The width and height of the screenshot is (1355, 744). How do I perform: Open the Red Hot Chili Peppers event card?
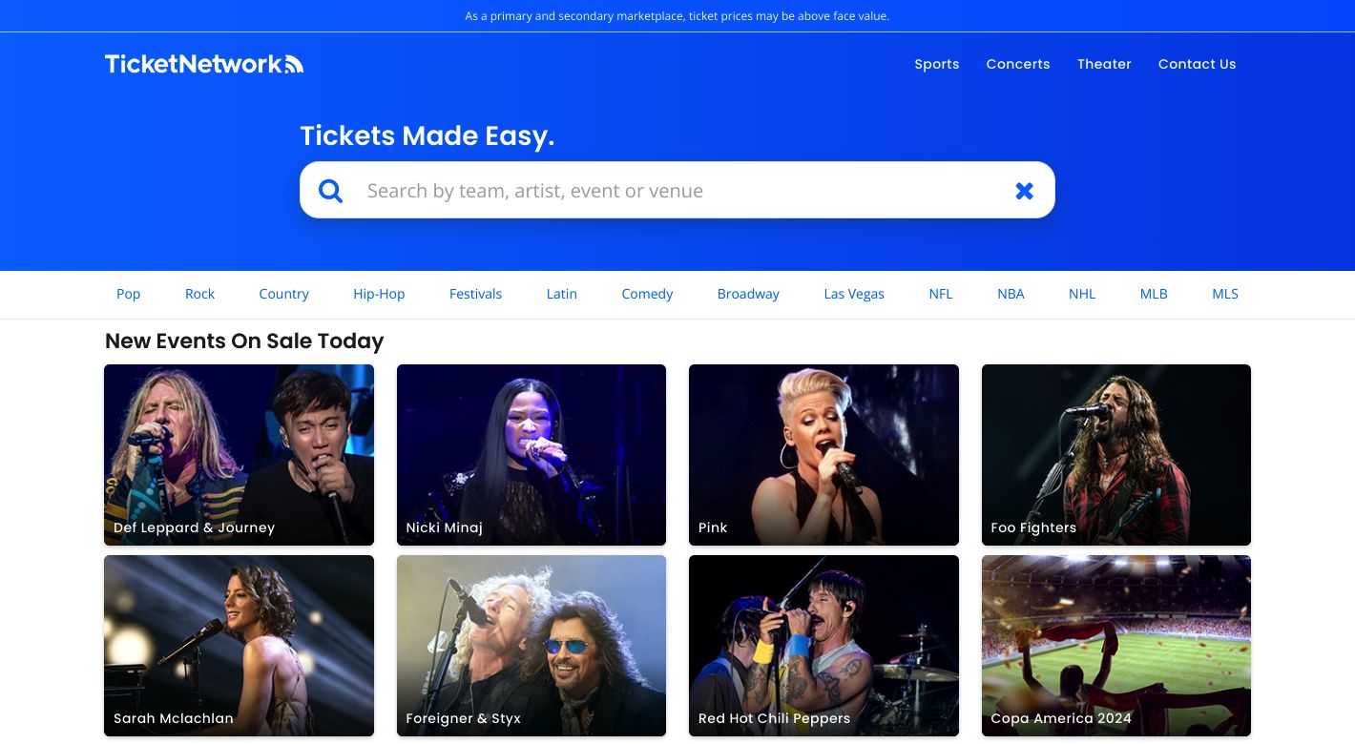tap(823, 646)
